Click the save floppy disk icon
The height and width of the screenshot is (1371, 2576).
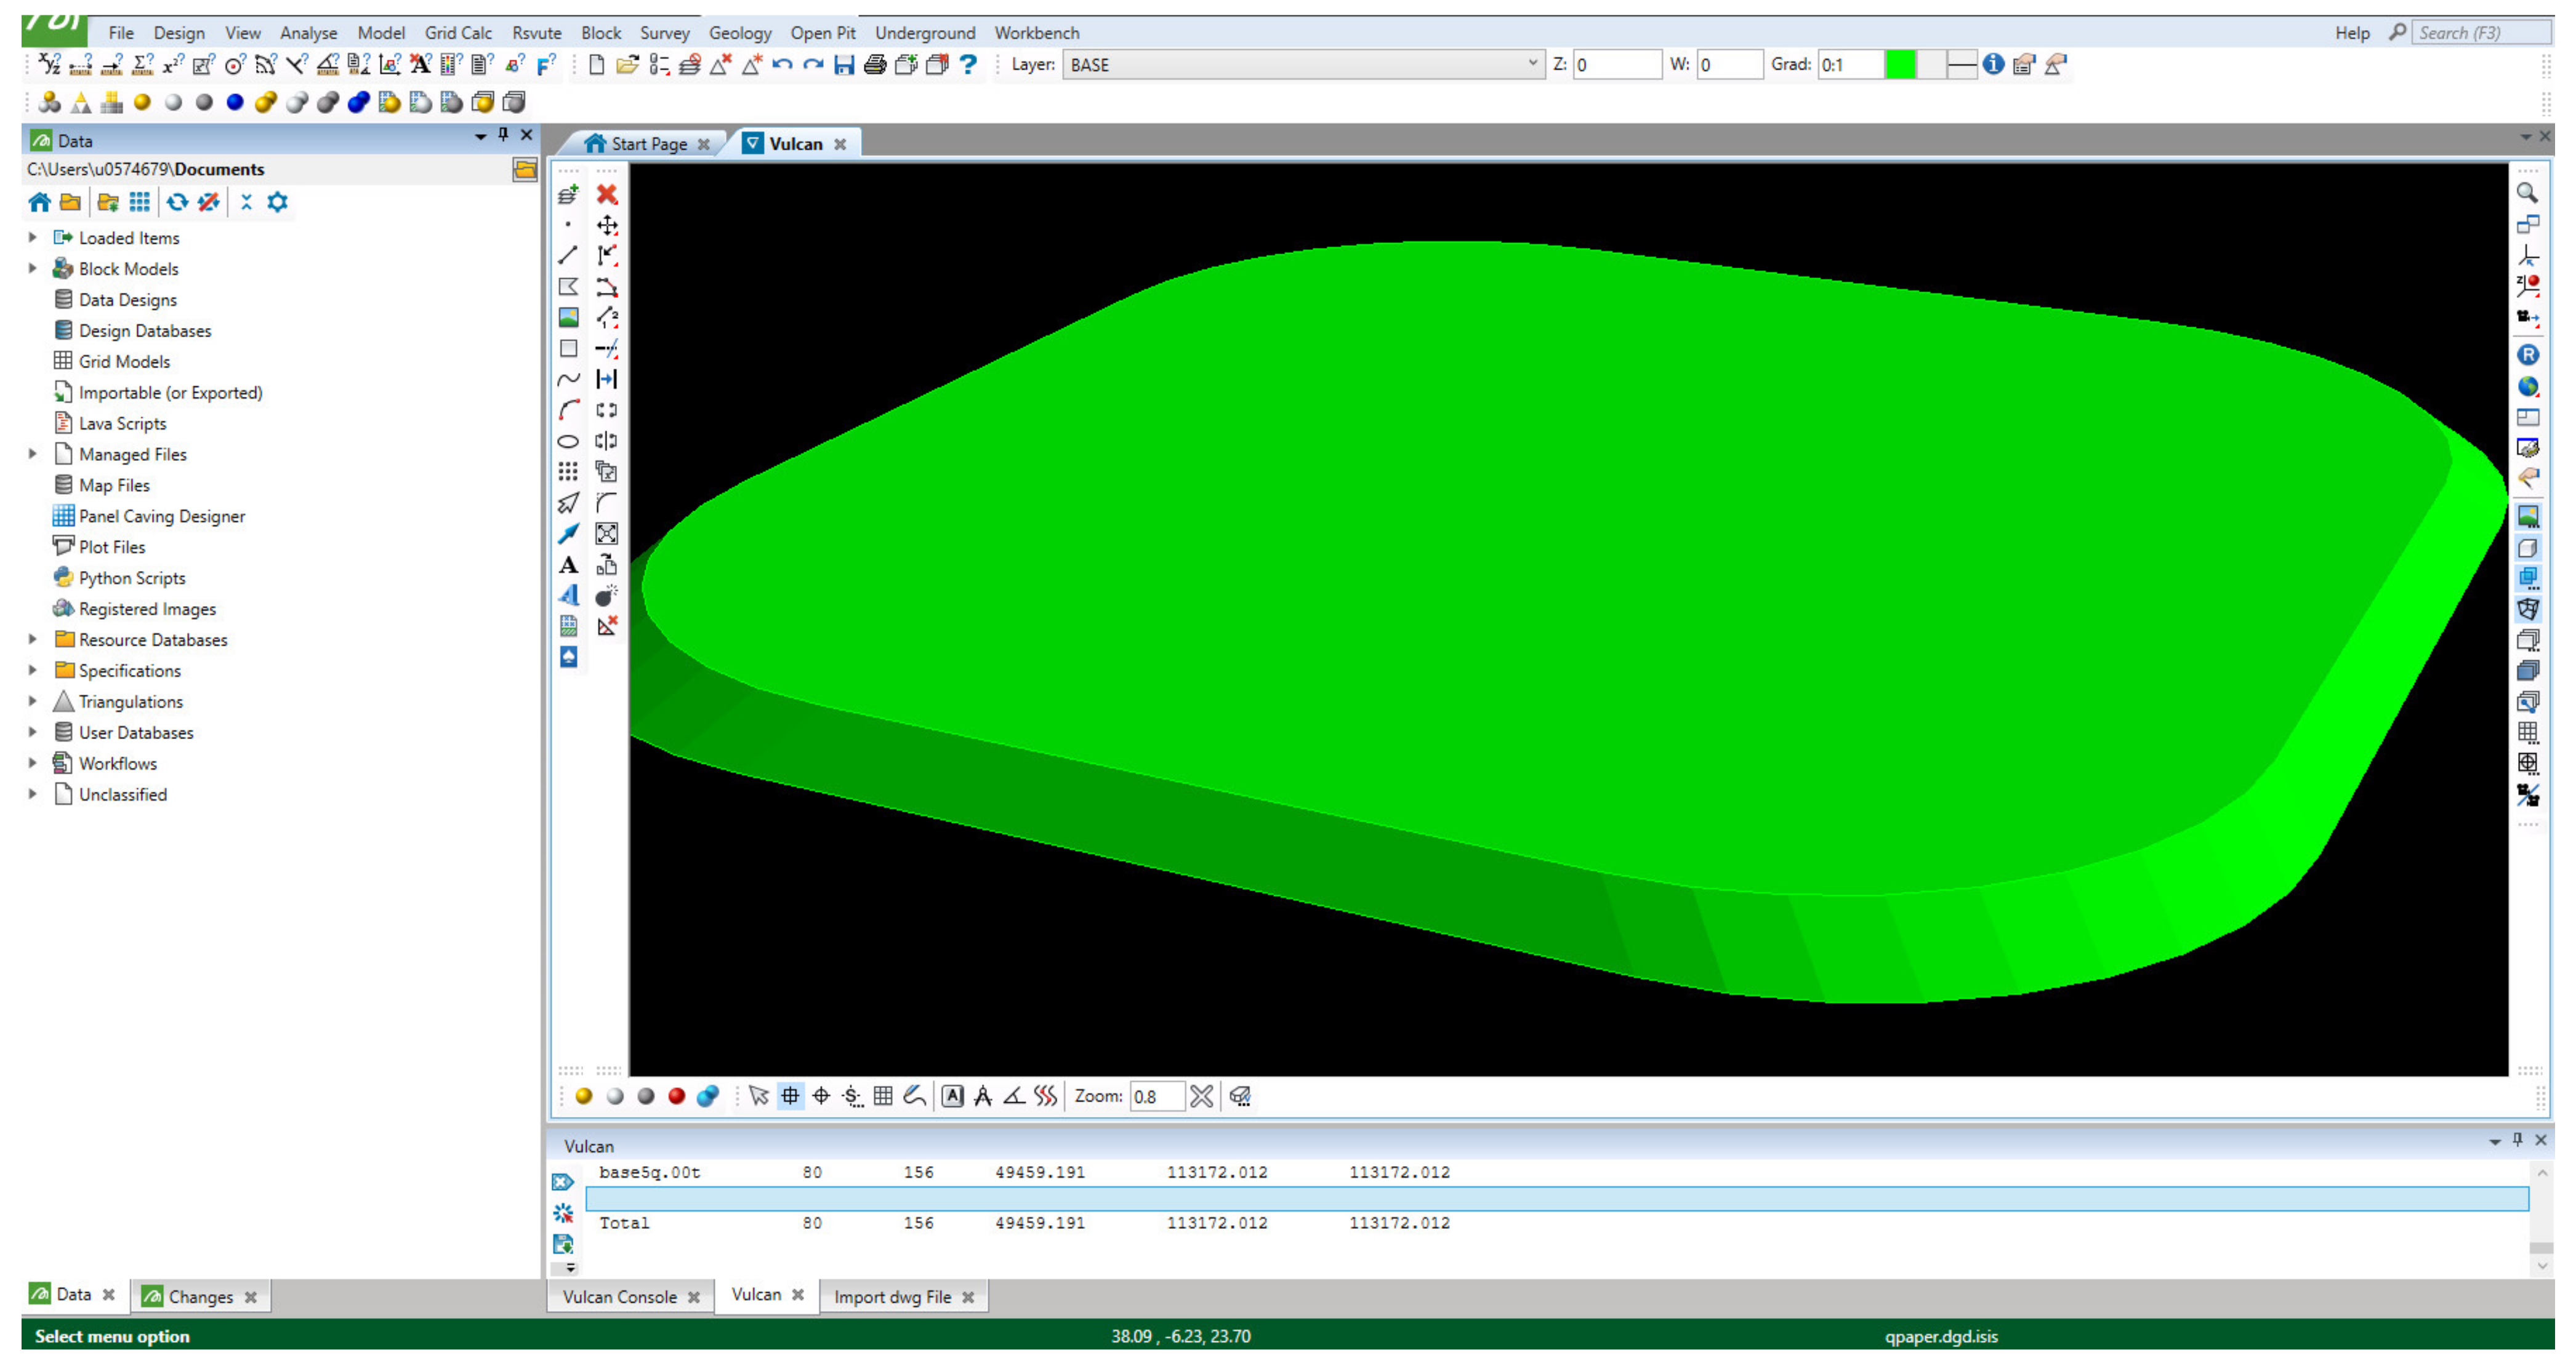(x=844, y=65)
